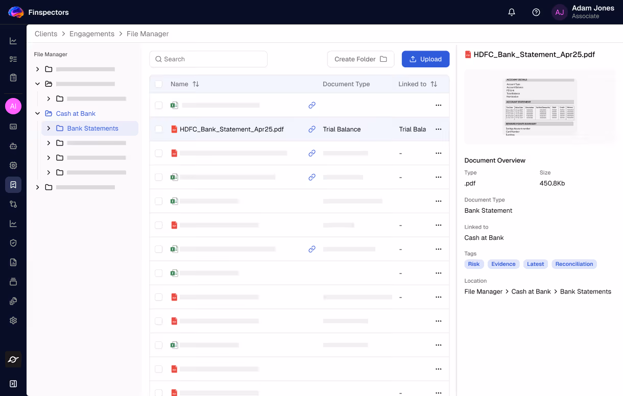Click Trial Balance in the Document Type column
The image size is (623, 396).
tap(342, 129)
